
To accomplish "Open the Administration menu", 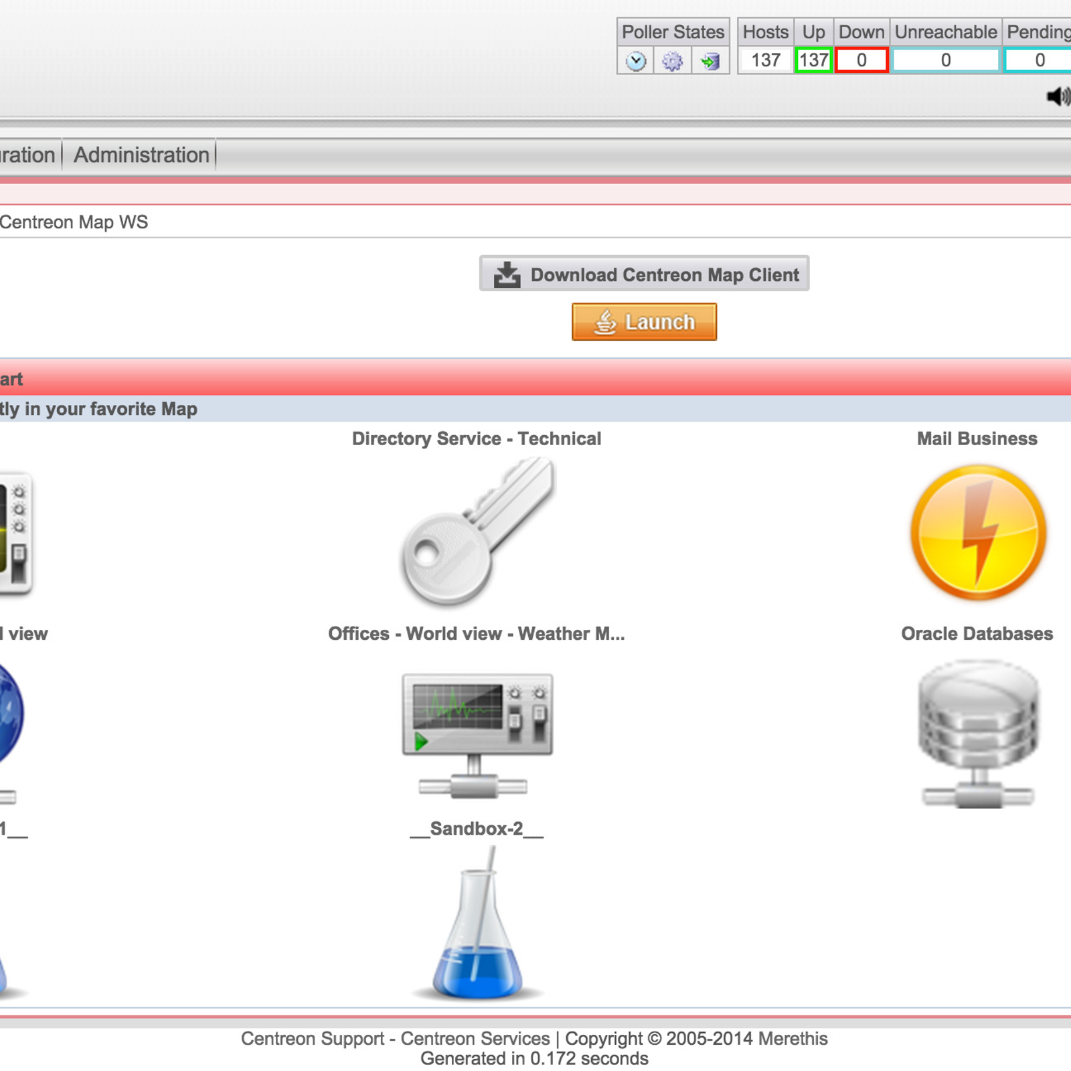I will coord(141,155).
